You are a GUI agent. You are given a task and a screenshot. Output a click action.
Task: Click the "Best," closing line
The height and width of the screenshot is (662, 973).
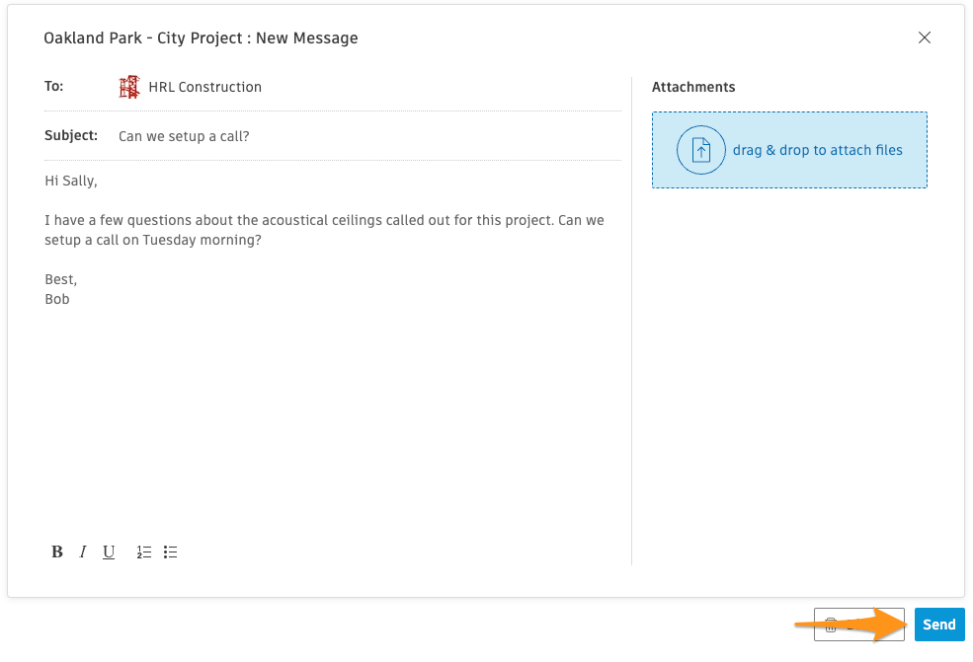tap(61, 279)
